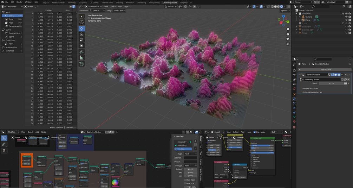Enable the Hide Value checkbox
353x188 pixels.
coord(185,180)
